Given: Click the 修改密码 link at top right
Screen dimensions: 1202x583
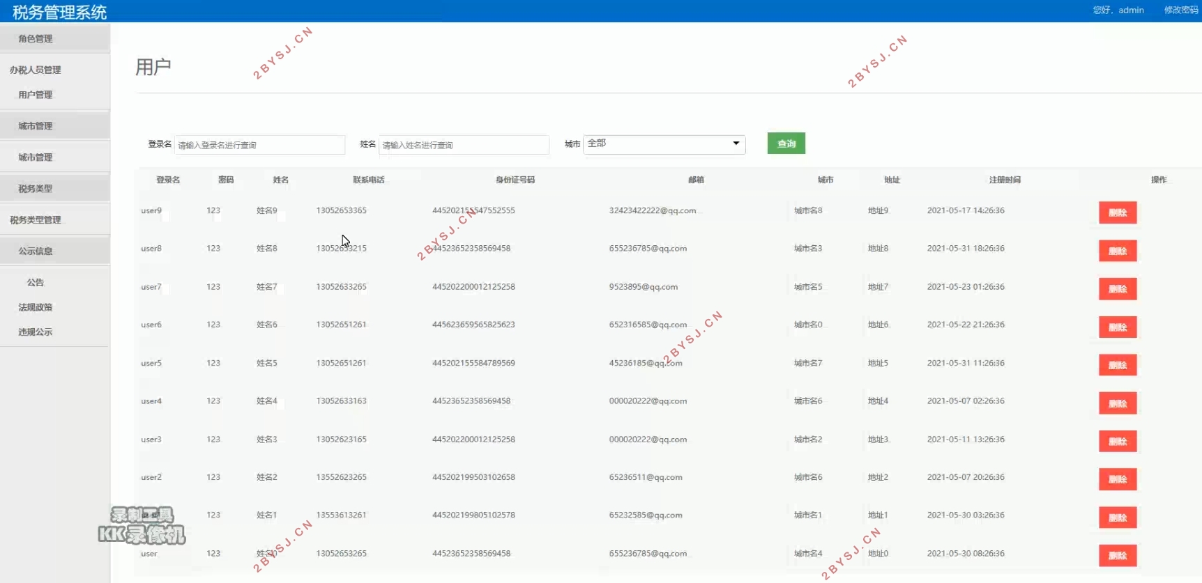Looking at the screenshot, I should [x=1181, y=10].
